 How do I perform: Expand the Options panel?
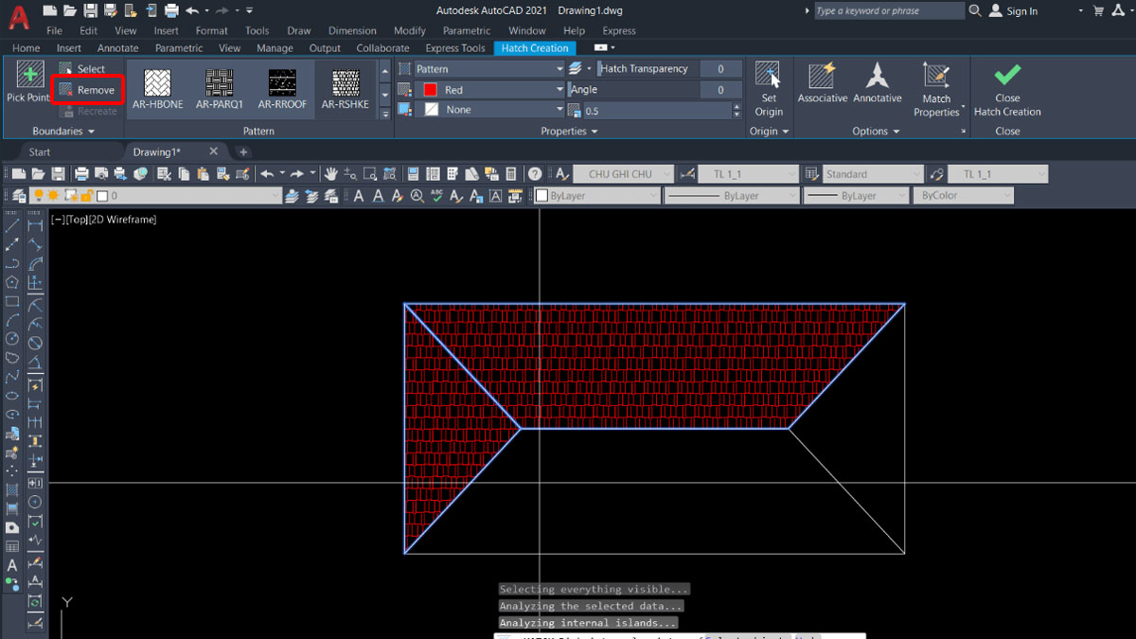tap(875, 132)
